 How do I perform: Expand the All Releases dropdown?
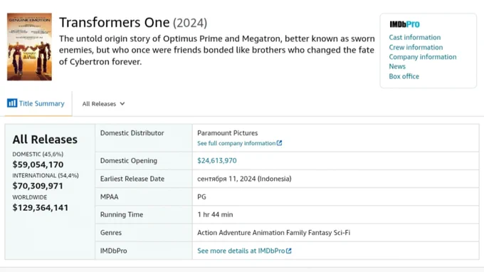(103, 104)
